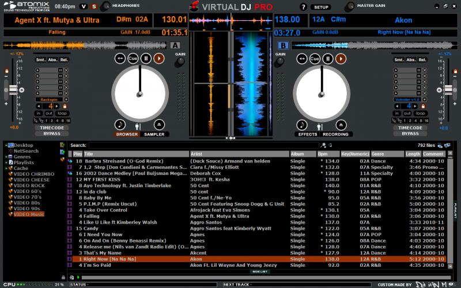Select the deck A waveform button

coord(175,46)
